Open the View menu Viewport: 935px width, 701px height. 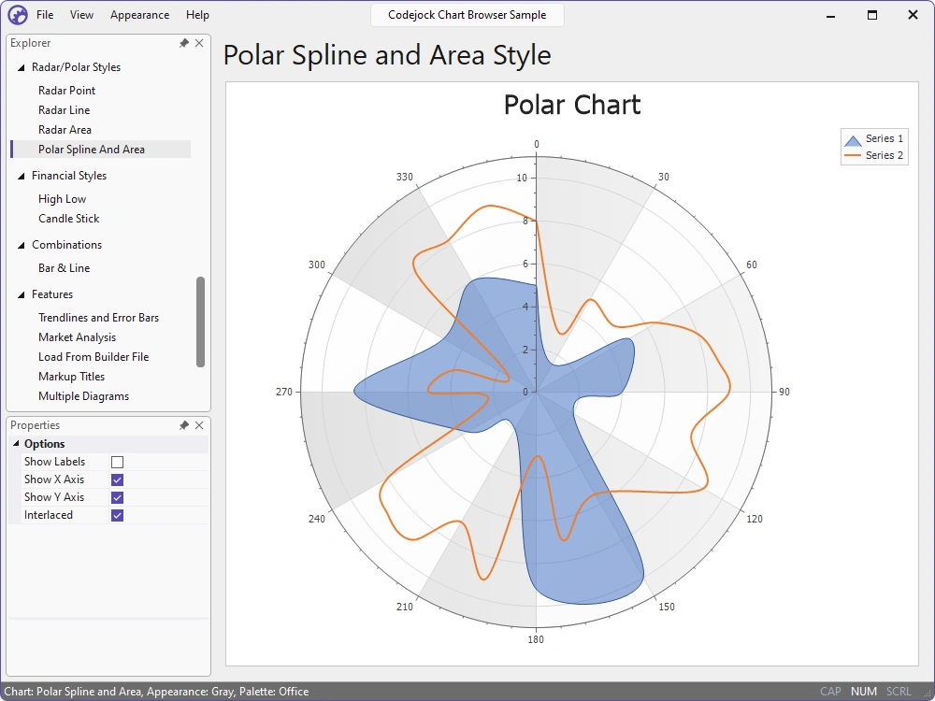coord(81,15)
